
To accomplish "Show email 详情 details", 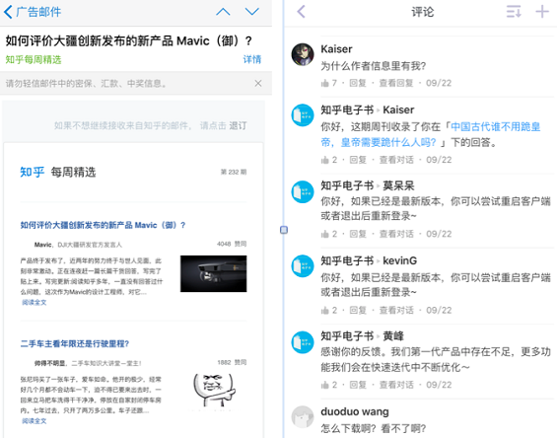I will 251,59.
